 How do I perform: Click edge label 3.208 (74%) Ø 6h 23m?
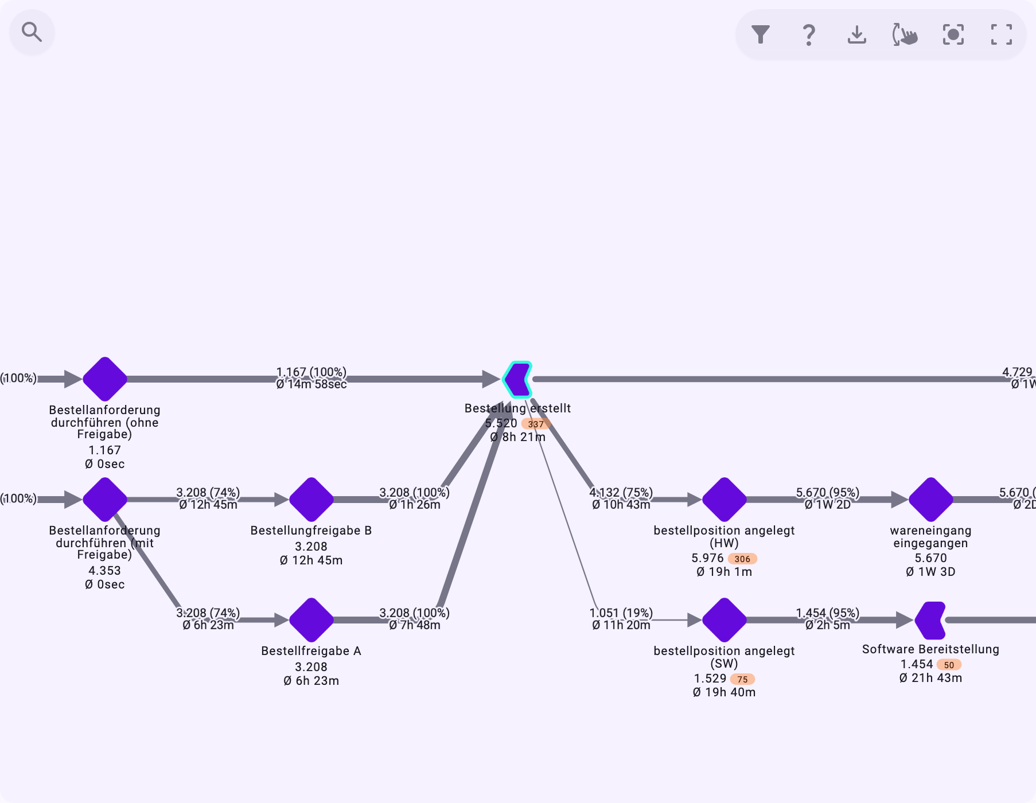(208, 619)
